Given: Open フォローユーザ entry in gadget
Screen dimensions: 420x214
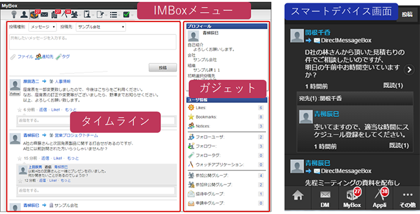Looking at the screenshot, I should [x=210, y=137].
